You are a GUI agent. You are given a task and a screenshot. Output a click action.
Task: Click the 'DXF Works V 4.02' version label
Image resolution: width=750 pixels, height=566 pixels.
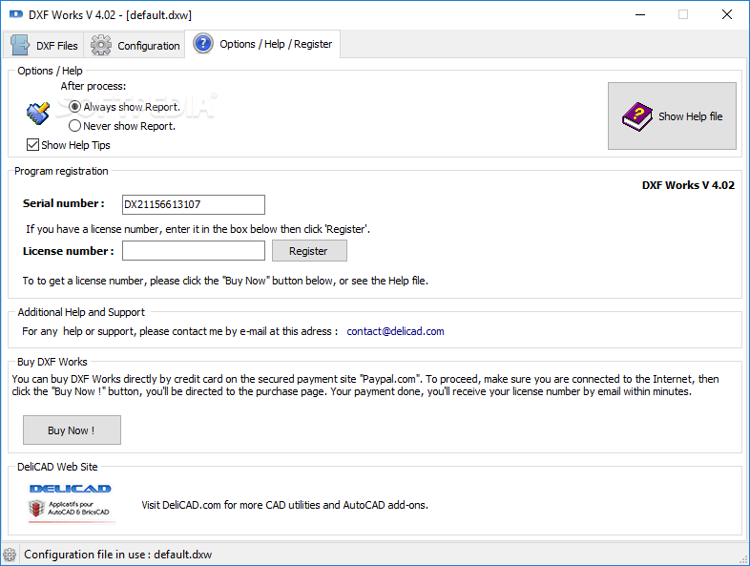688,185
